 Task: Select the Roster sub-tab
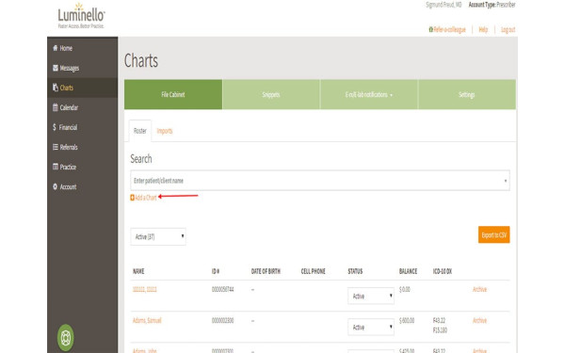click(140, 131)
